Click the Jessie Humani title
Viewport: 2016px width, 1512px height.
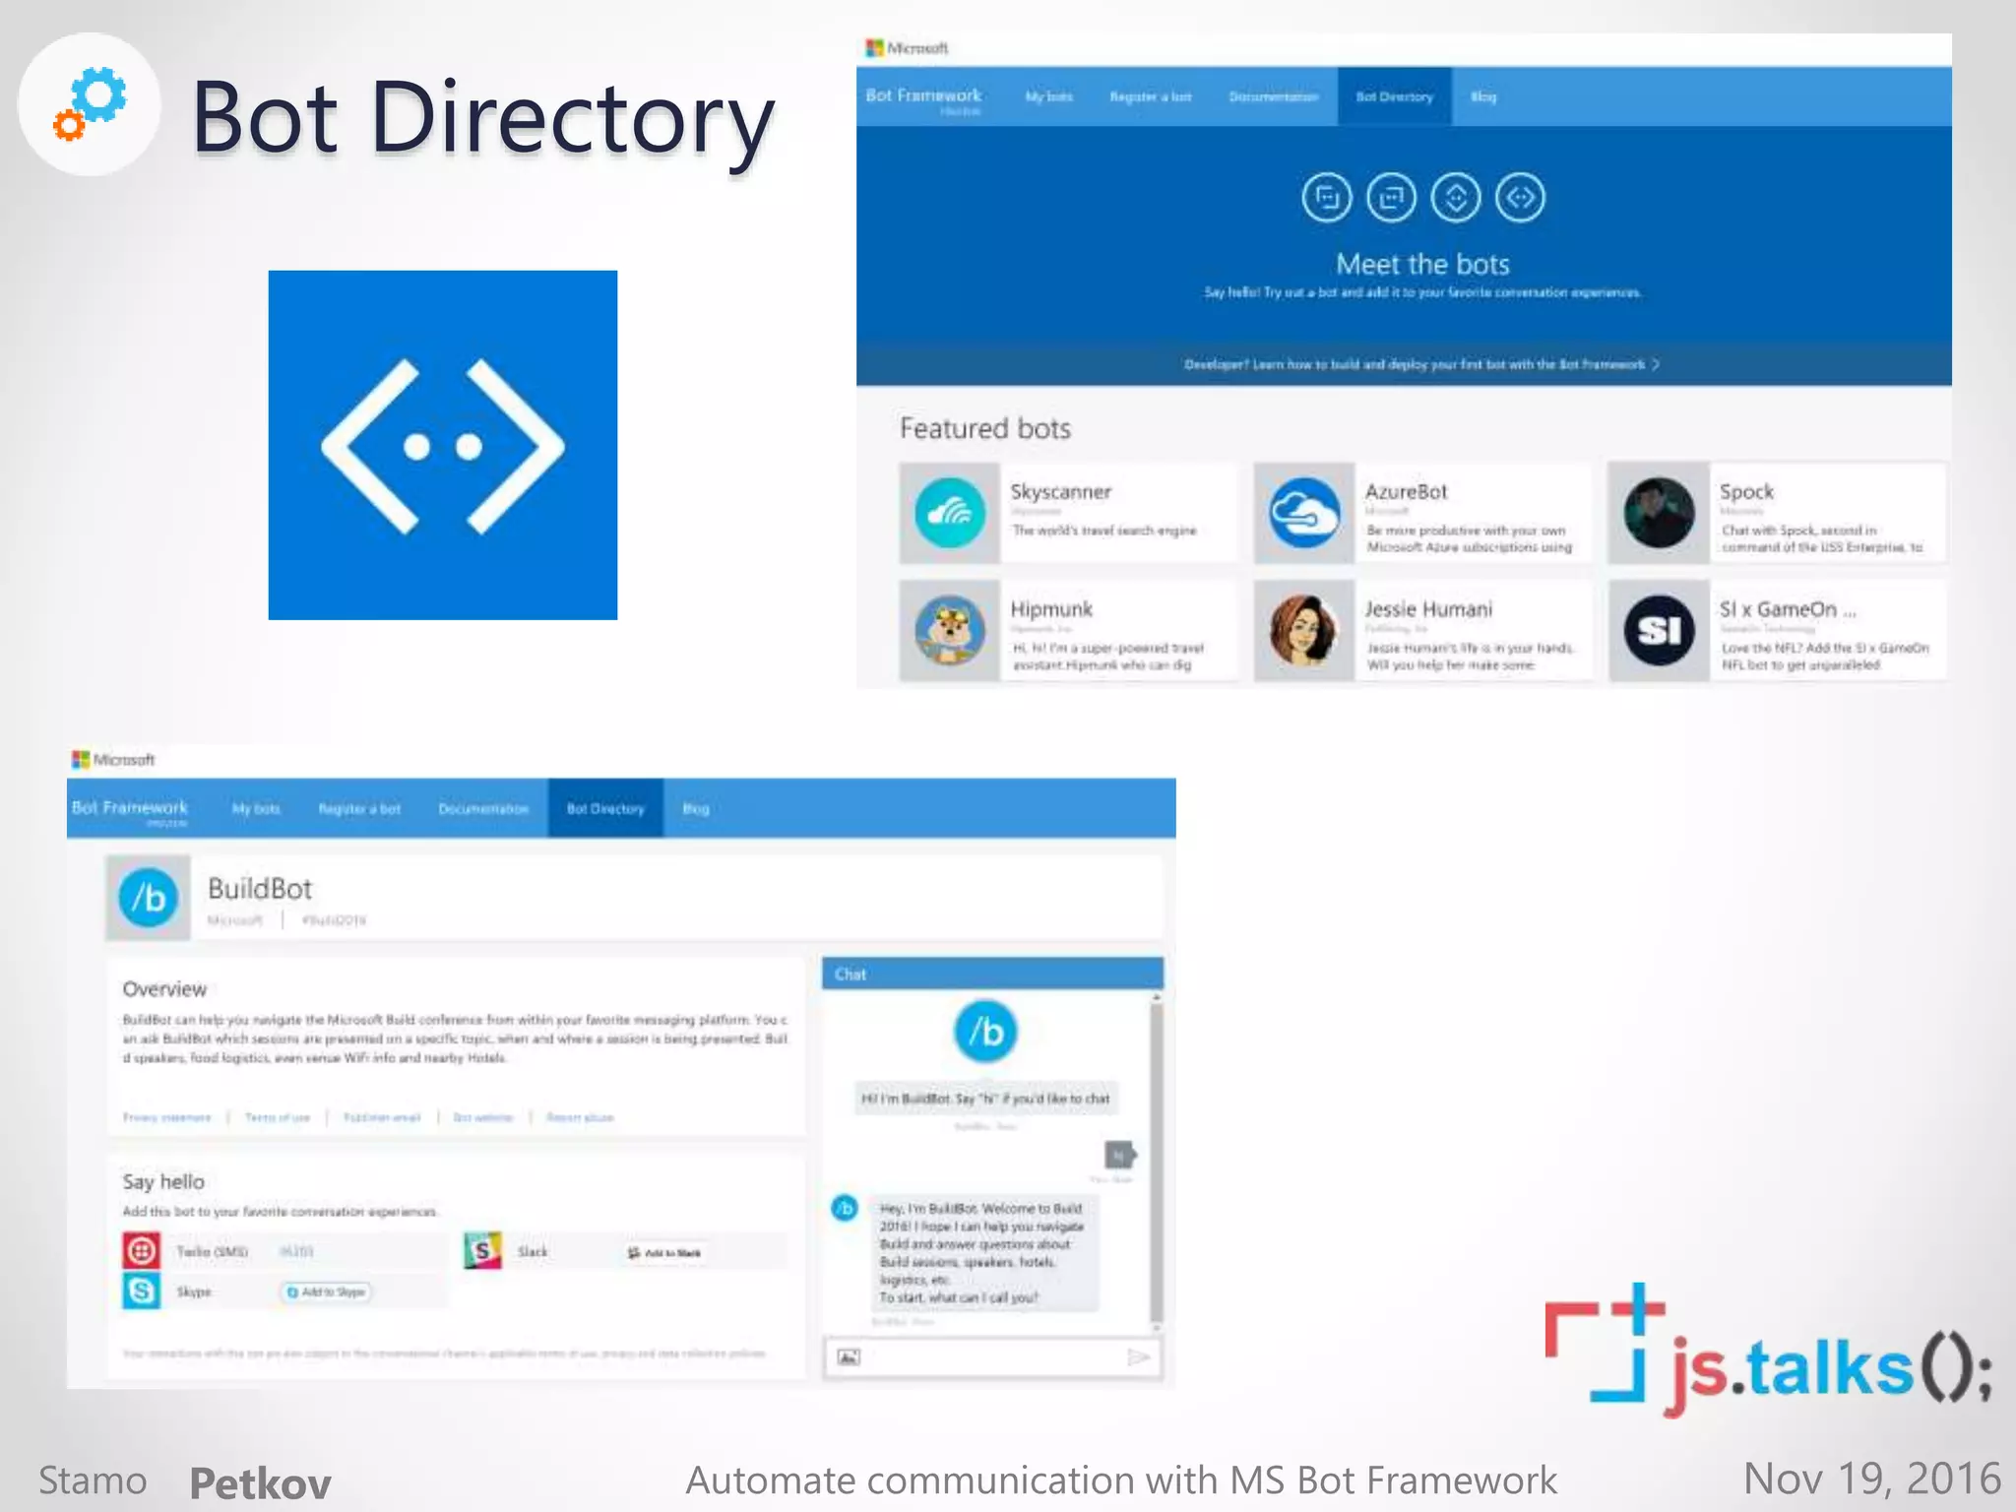pos(1428,609)
